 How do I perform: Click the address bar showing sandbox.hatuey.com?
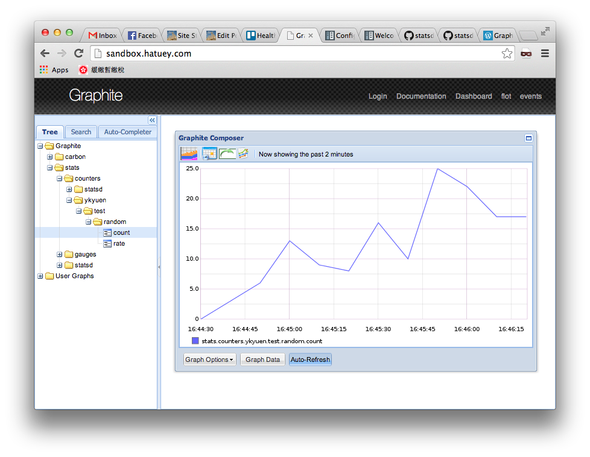[296, 54]
